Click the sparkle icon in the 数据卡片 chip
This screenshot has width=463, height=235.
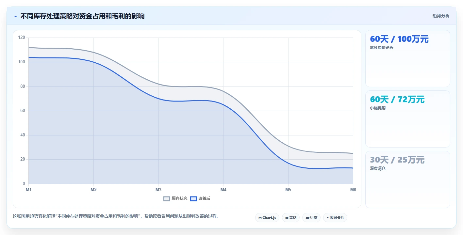[327, 218]
